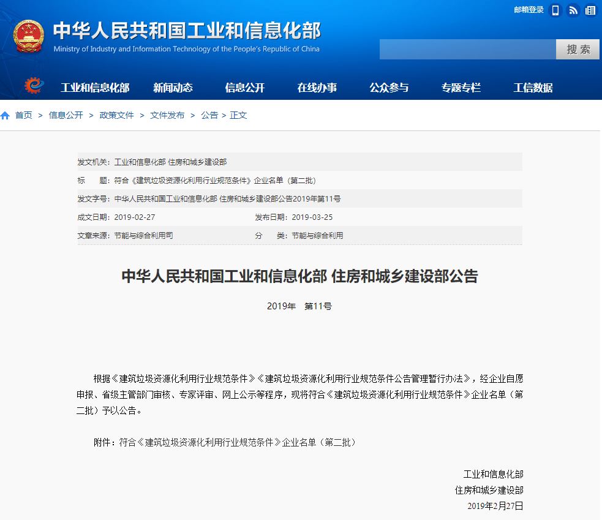Screen dimensions: 602x520
Task: Go to 文件发布 in breadcrumb
Action: [167, 115]
